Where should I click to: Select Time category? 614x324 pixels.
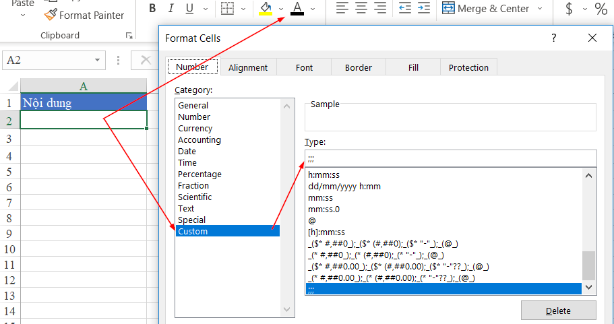[x=228, y=162]
